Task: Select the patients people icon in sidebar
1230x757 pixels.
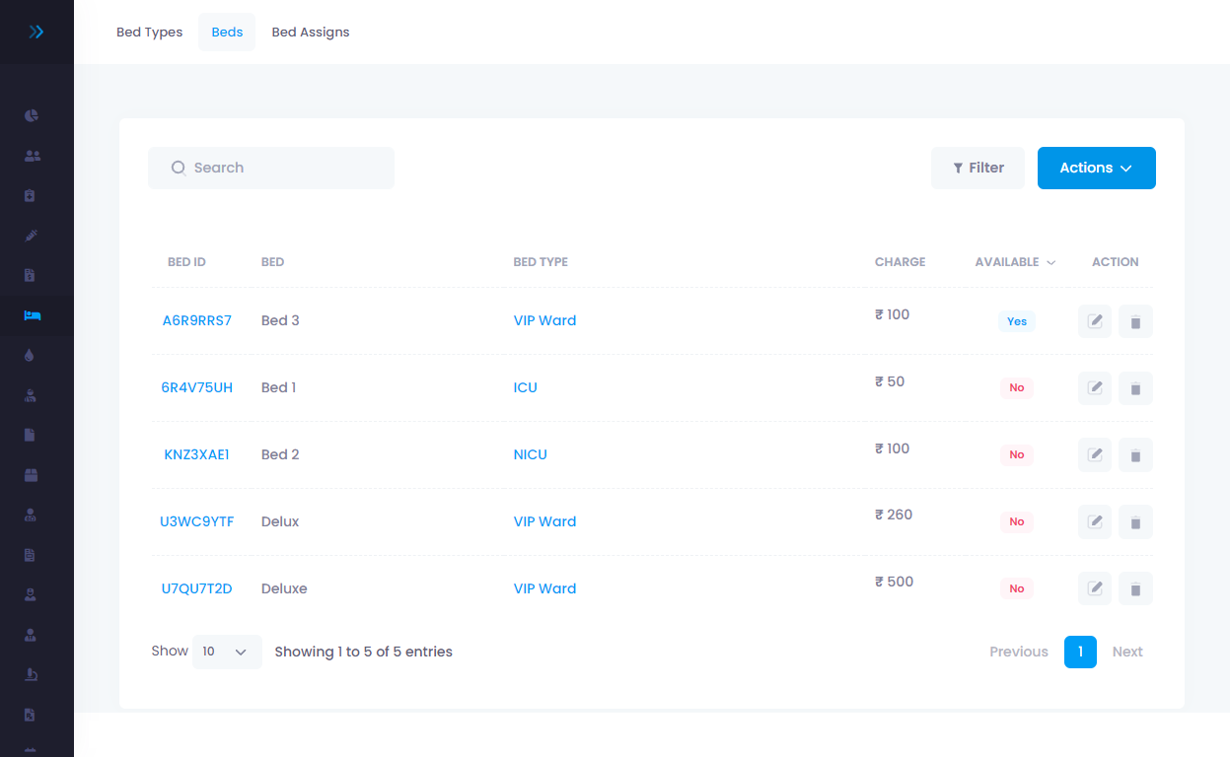Action: pos(31,156)
